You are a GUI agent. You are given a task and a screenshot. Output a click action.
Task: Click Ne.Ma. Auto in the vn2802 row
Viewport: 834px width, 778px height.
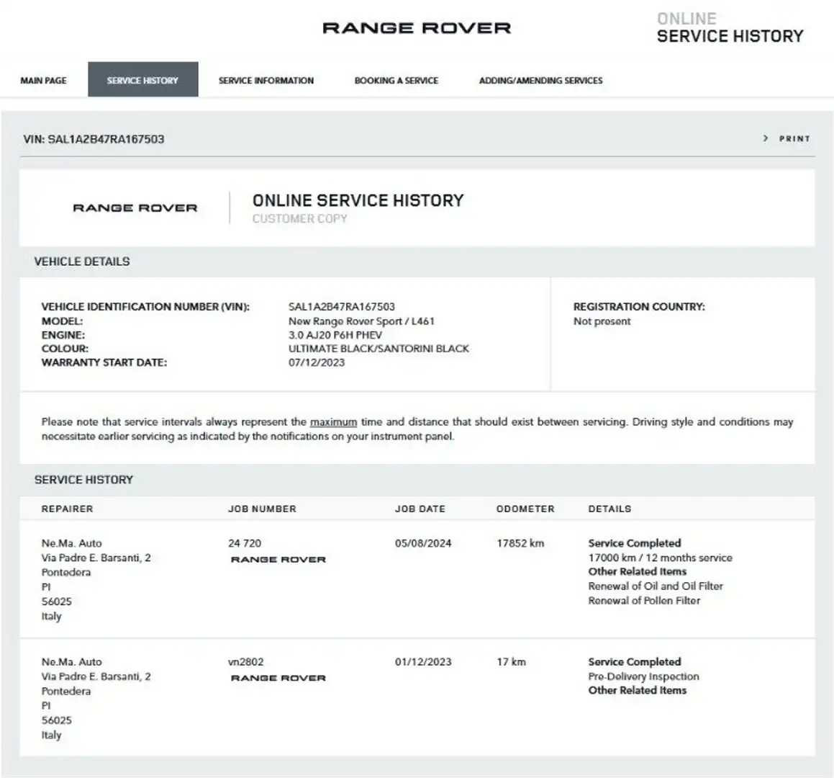(x=71, y=662)
